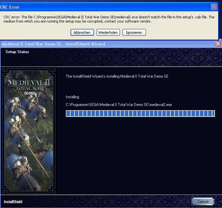Cancel the InstallShield Wizard setup

[x=203, y=201]
